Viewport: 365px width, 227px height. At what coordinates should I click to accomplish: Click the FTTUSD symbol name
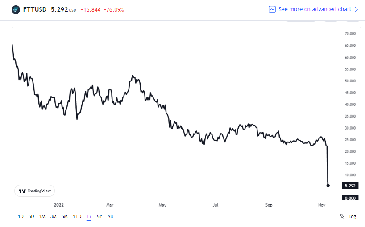35,9
